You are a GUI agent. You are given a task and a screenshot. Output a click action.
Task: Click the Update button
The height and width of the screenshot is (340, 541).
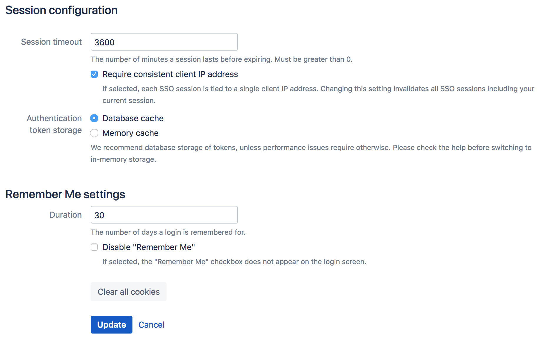coord(111,325)
